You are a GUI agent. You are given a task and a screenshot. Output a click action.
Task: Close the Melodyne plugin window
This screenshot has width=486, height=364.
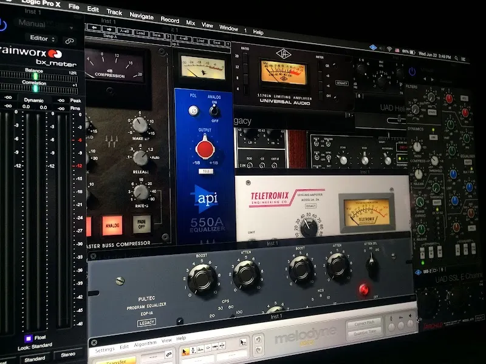pos(94,343)
